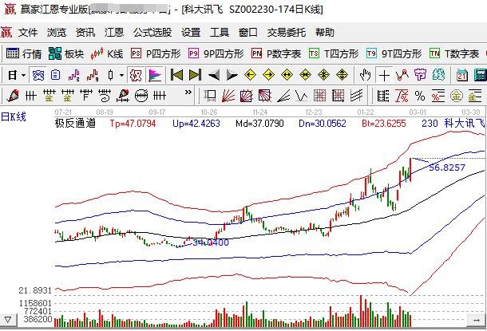Click the bottom-right arrow scroll button
487x331 pixels.
(476, 319)
